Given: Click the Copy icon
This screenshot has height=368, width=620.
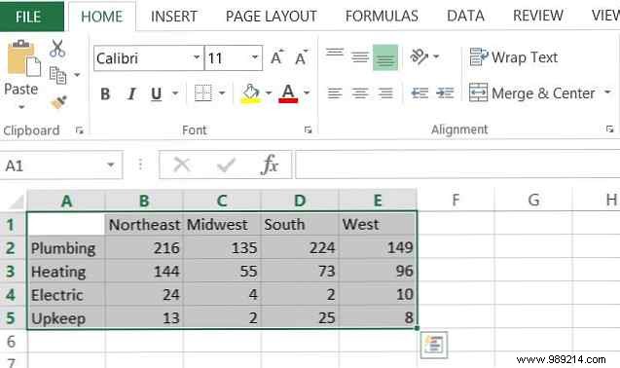Looking at the screenshot, I should click(57, 75).
